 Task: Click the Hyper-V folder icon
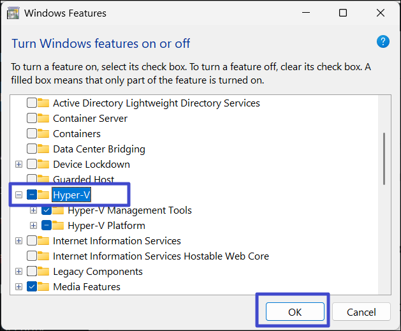44,195
